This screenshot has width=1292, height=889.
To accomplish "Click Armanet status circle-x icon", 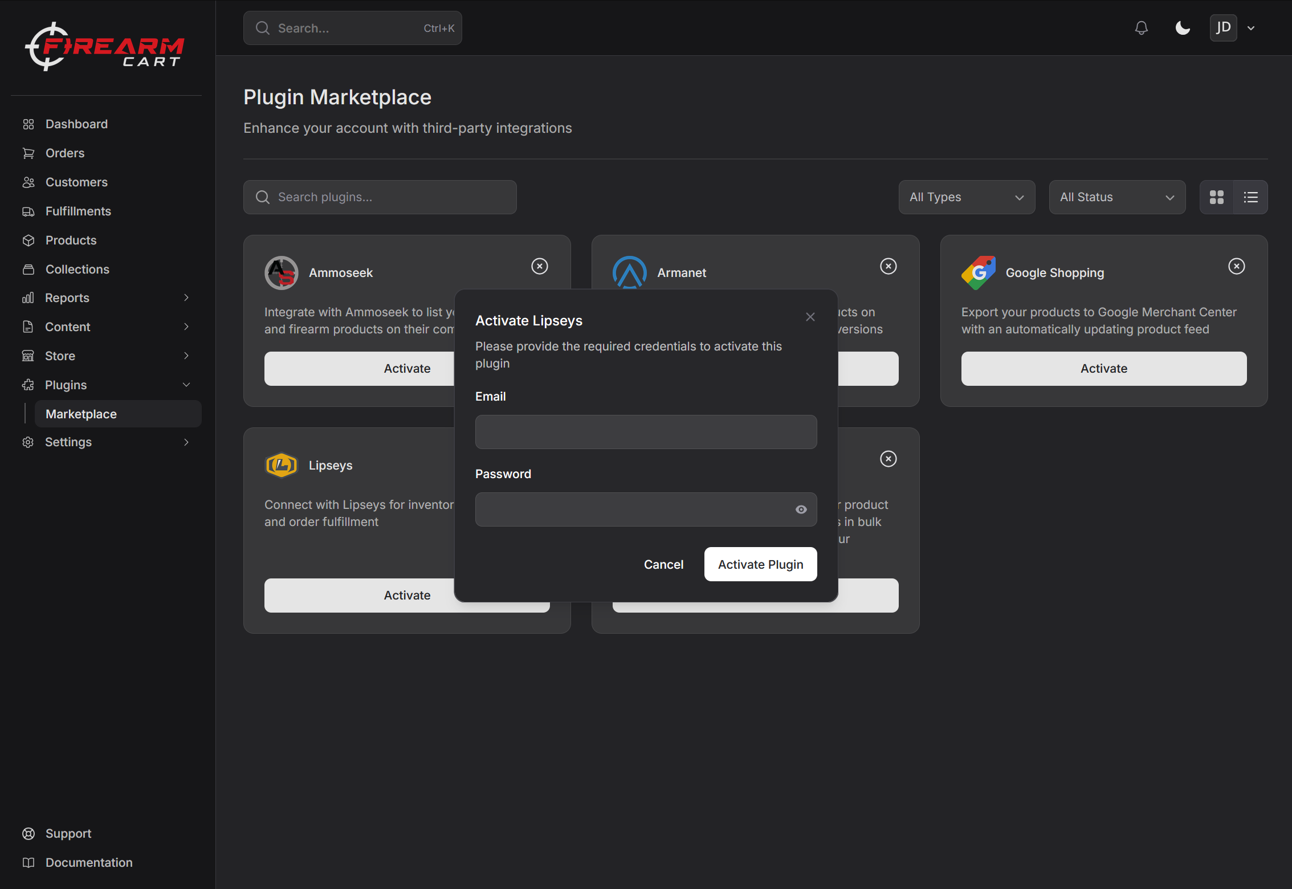I will click(888, 266).
